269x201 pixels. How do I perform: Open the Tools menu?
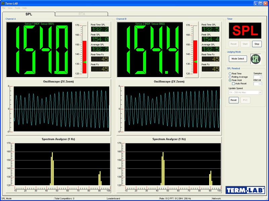(17, 8)
